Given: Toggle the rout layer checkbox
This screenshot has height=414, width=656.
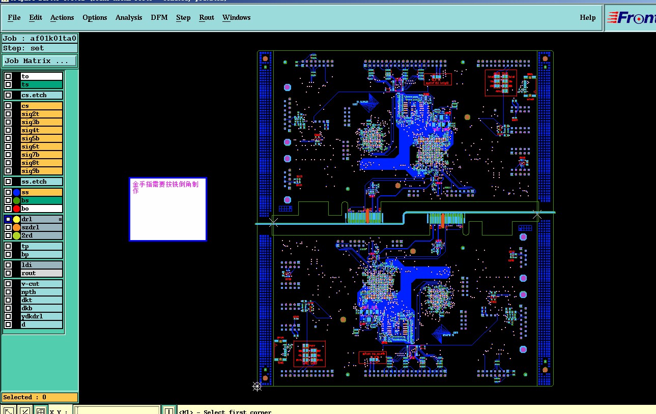Looking at the screenshot, I should pyautogui.click(x=8, y=273).
